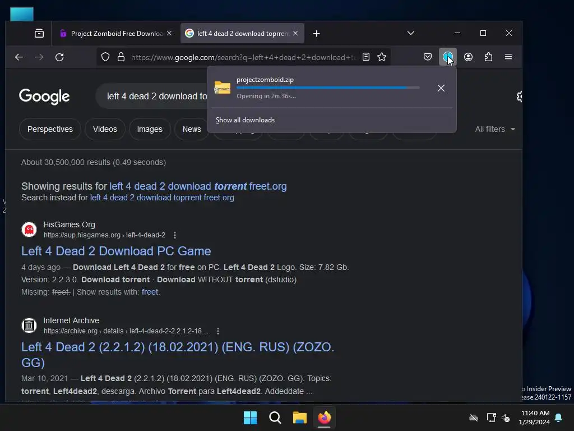
Task: Click the Internet Archive site favicon
Action: coord(29,325)
